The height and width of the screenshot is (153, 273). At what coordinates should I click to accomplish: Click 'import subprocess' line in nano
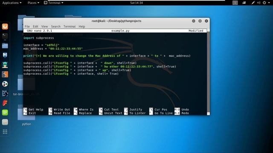39,38
